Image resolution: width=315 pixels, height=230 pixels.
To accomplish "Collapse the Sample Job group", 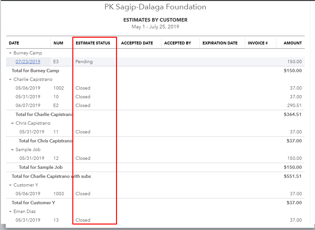I will coord(12,150).
